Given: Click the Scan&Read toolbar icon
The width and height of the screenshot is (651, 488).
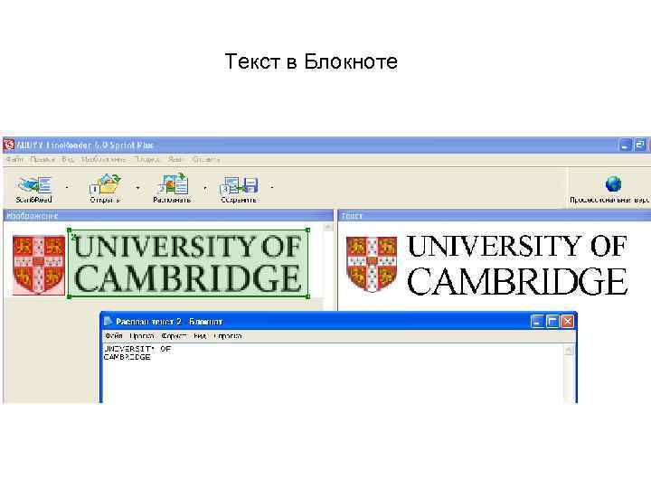Looking at the screenshot, I should (x=35, y=185).
